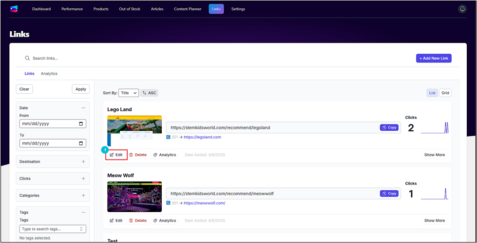The width and height of the screenshot is (477, 243).
Task: Collapse the Tags filter section
Action: [x=83, y=212]
